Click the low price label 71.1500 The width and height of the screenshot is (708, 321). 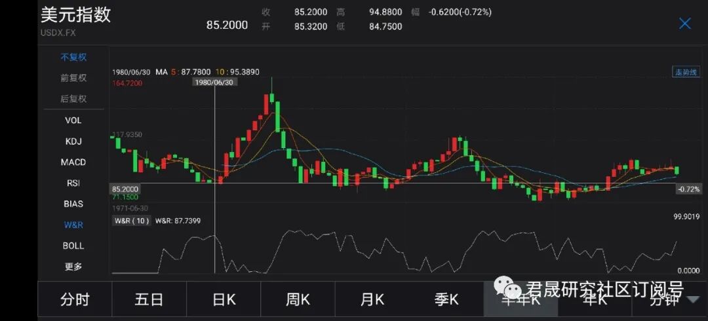point(125,197)
